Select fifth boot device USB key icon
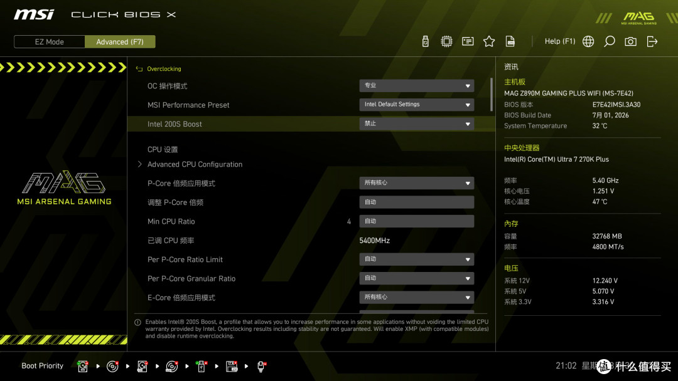The width and height of the screenshot is (678, 381). coord(202,367)
